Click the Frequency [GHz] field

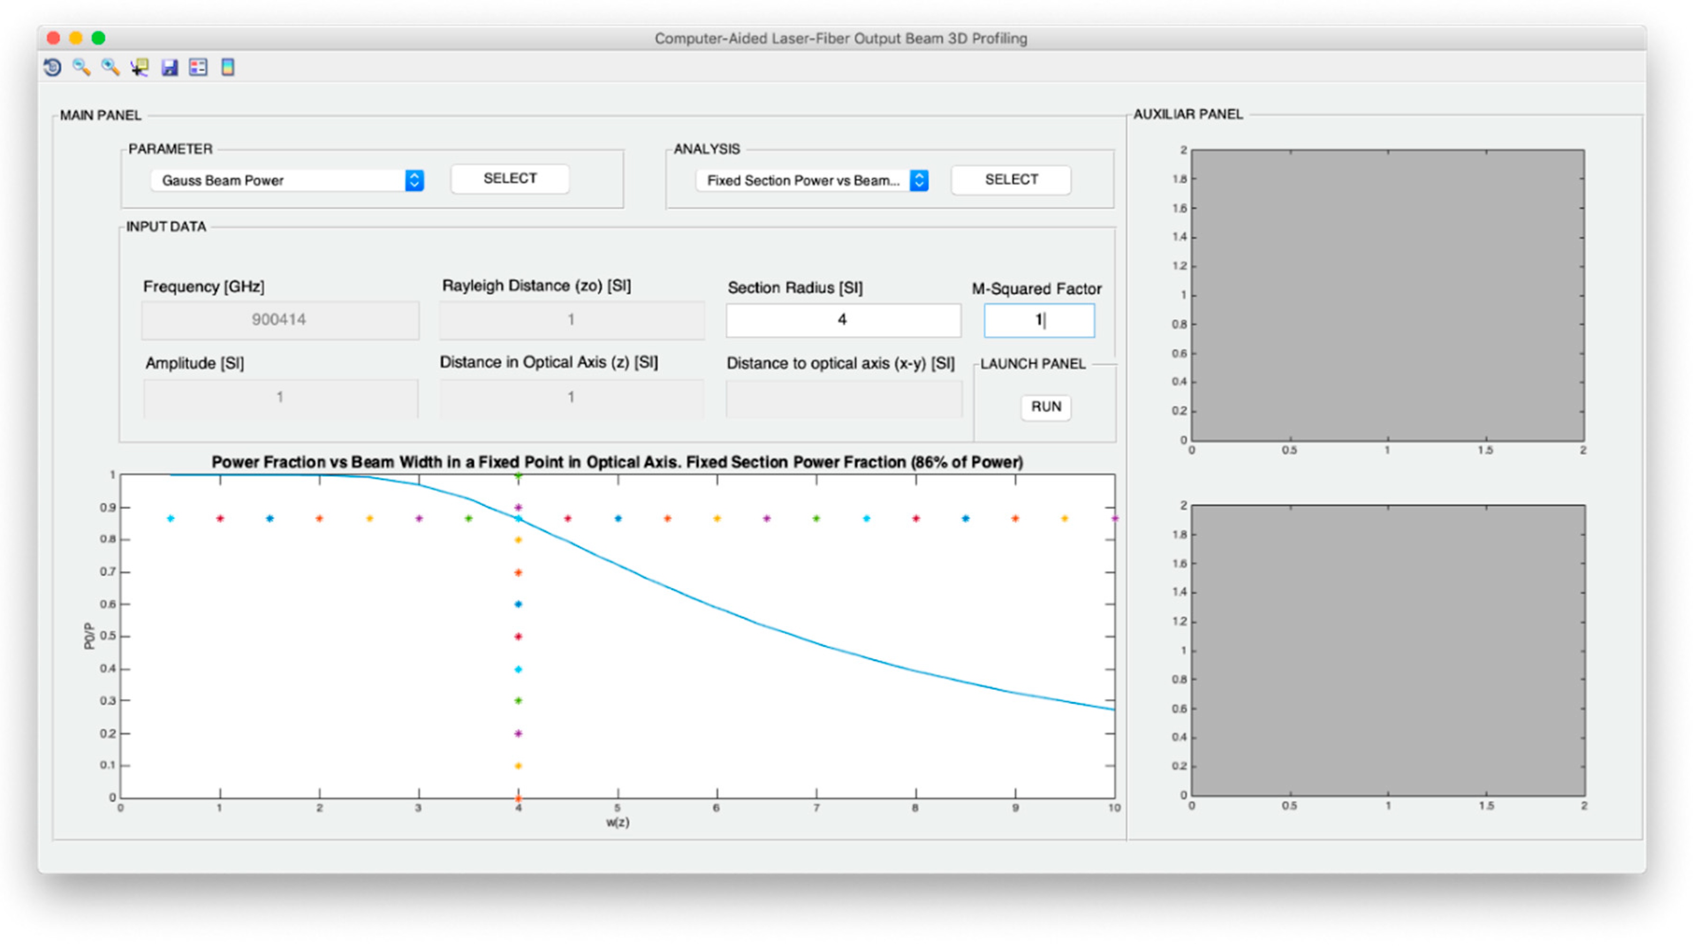pos(279,320)
